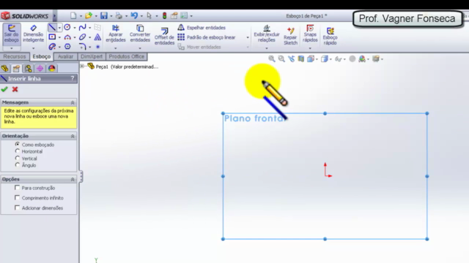This screenshot has height=263, width=469.
Task: Select the Arc sketch tool
Action: (67, 37)
